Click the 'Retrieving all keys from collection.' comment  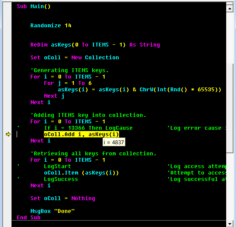(93, 154)
